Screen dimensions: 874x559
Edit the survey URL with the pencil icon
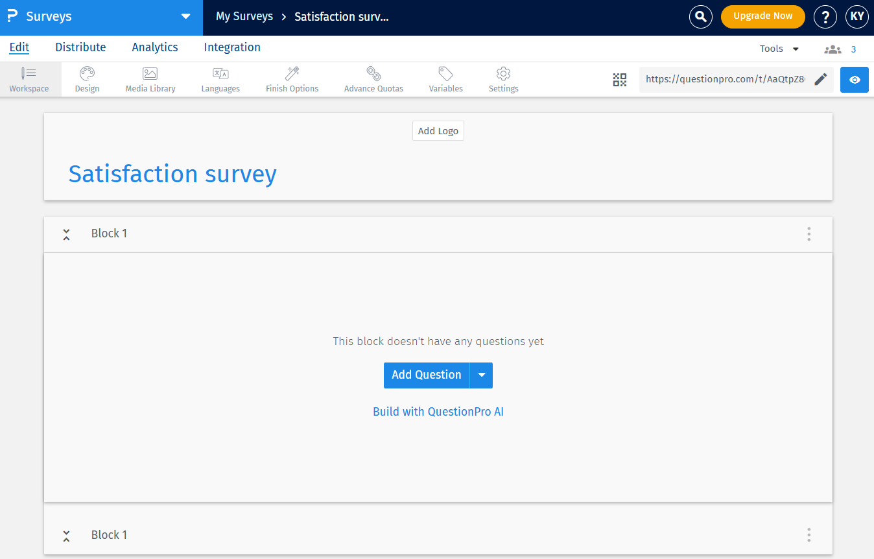820,79
